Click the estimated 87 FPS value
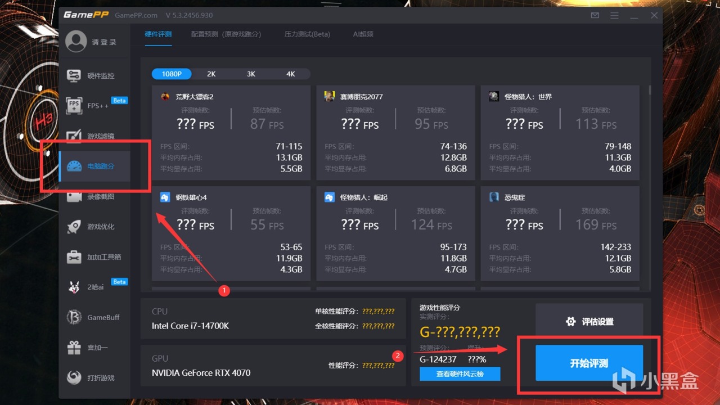 (x=267, y=124)
